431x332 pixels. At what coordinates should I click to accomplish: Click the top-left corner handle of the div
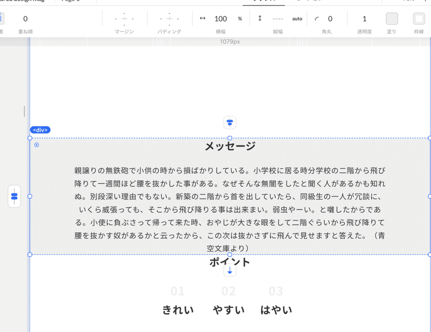(30, 138)
